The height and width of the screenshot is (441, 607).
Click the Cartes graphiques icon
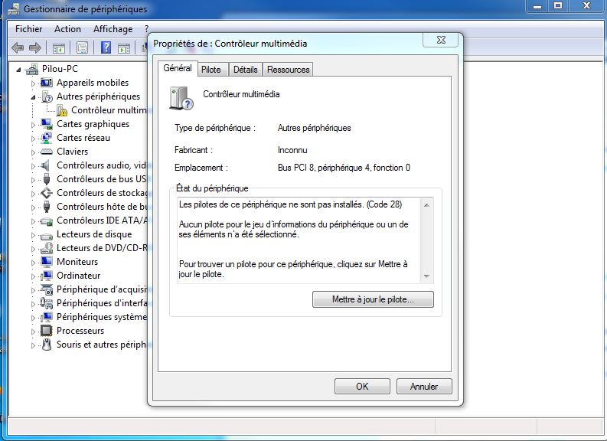pyautogui.click(x=47, y=124)
